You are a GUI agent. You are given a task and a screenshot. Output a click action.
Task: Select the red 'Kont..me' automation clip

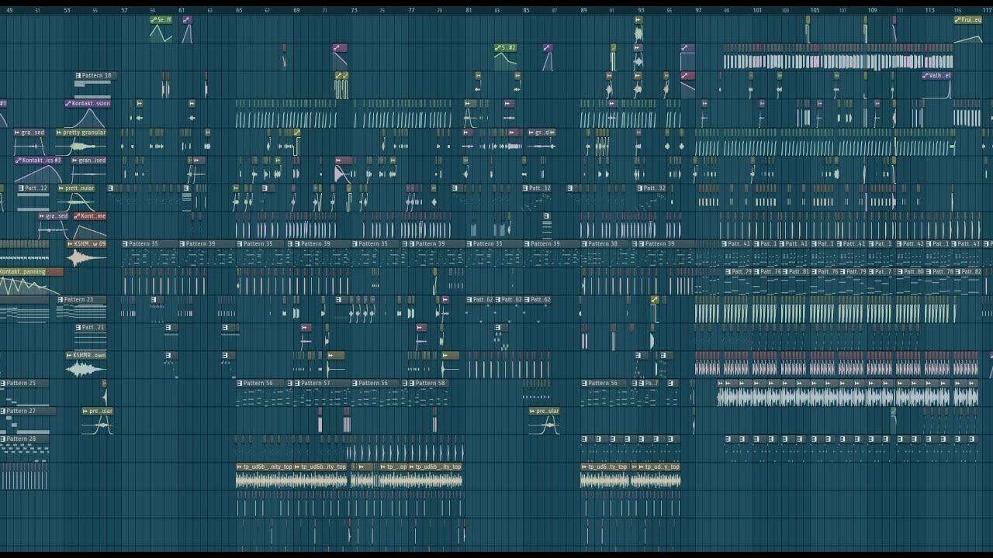click(x=90, y=215)
